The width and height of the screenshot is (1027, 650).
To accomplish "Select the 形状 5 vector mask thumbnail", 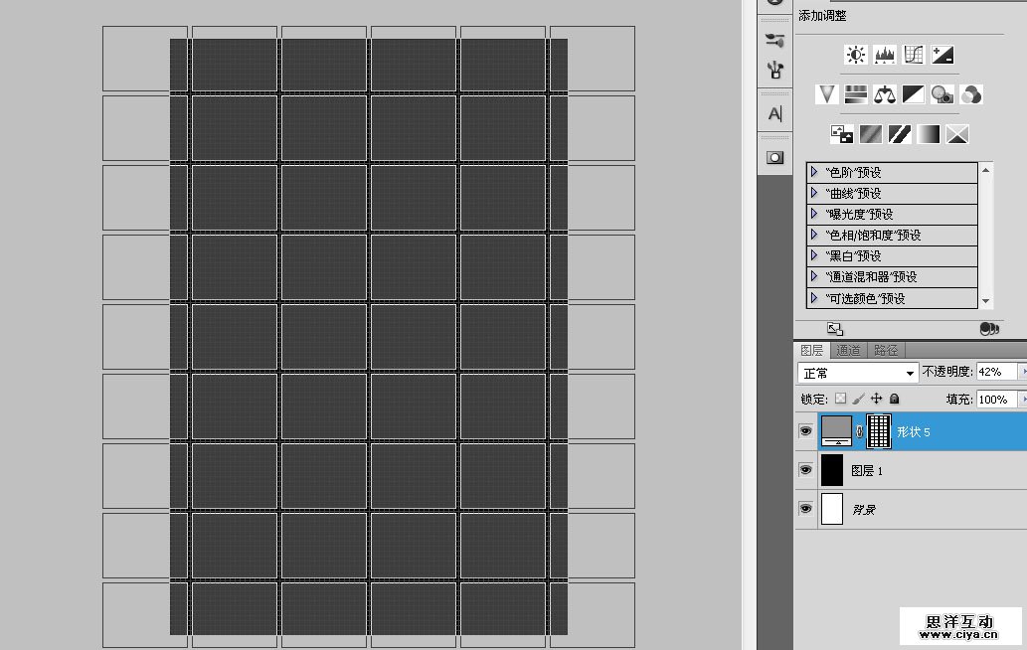I will (879, 431).
